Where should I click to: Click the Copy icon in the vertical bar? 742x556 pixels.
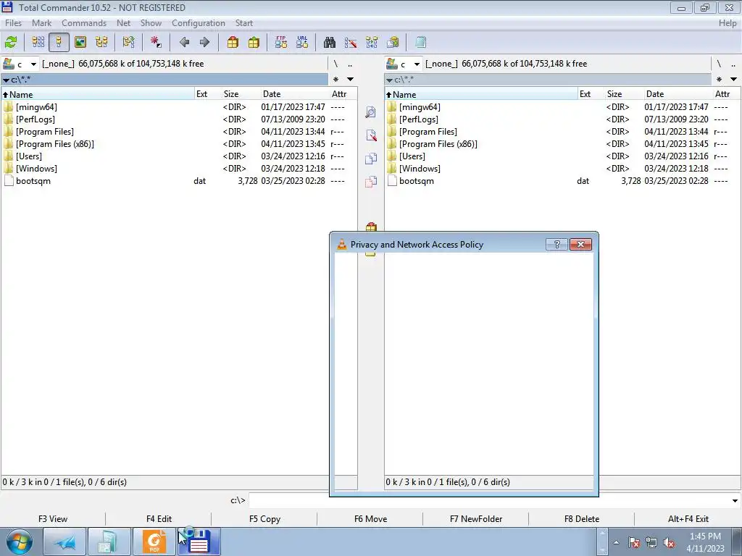coord(371,159)
